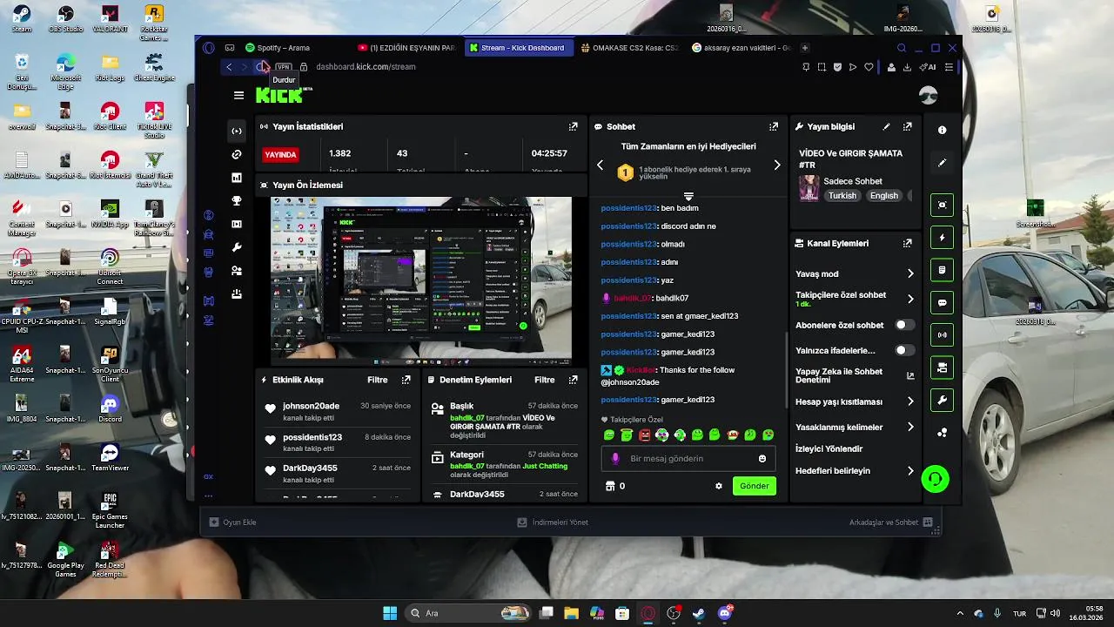Viewport: 1114px width, 627px height.
Task: Switch to OMAKASE CS2 Kasa tab
Action: point(630,48)
